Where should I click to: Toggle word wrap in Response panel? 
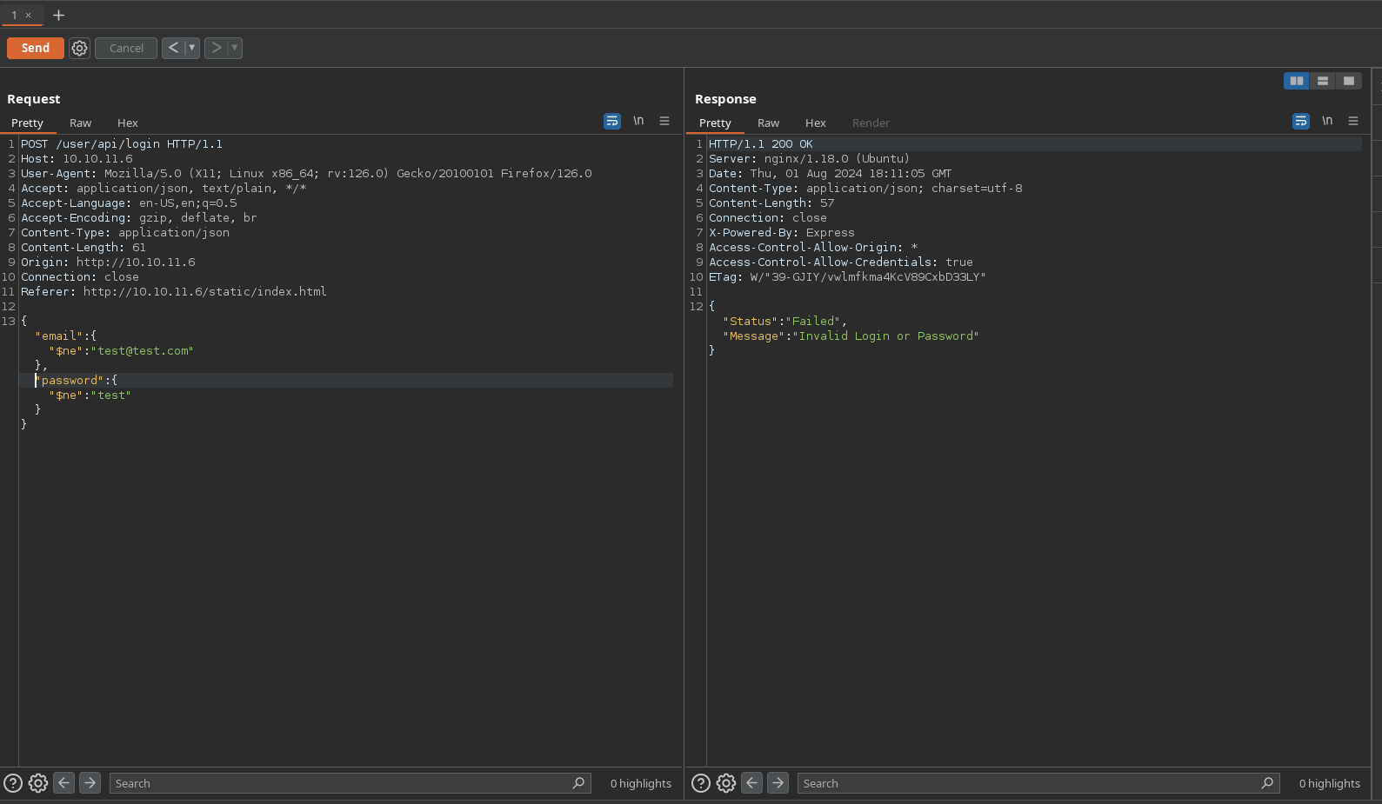[1301, 121]
